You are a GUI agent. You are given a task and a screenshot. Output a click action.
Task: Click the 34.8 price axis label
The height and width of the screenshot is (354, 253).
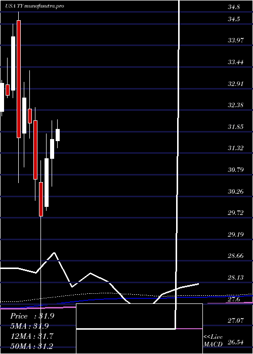pyautogui.click(x=234, y=7)
